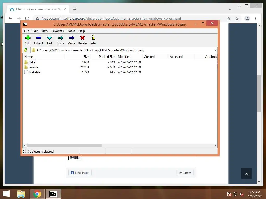The width and height of the screenshot is (266, 199).
Task: Reload the Chrome page
Action: [x=27, y=18]
